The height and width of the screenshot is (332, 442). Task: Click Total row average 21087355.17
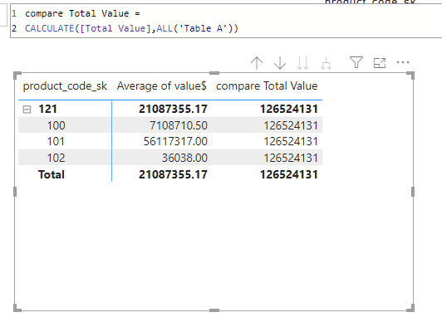[x=173, y=174]
